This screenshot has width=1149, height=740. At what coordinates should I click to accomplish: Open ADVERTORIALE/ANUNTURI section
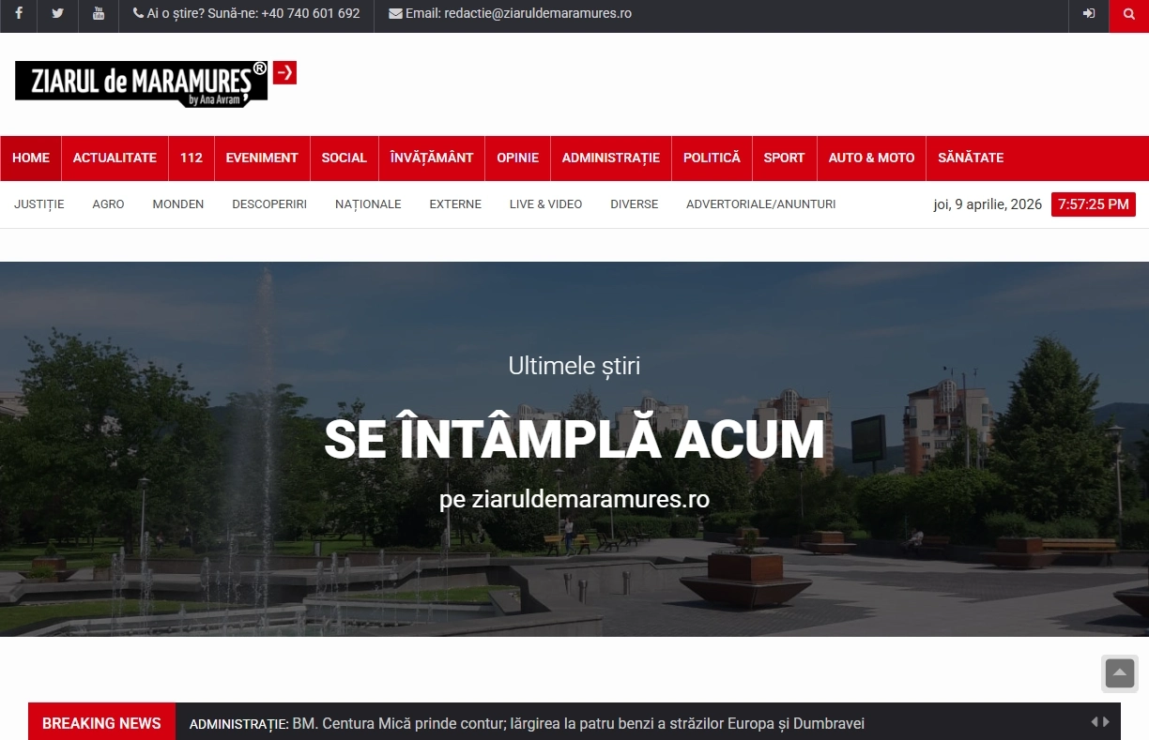[x=760, y=204]
